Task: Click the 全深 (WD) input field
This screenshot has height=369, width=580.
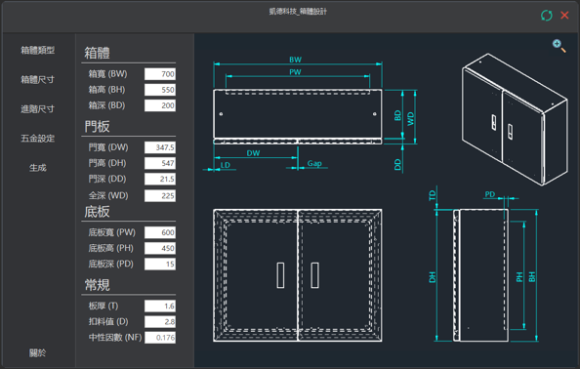Action: coord(160,195)
